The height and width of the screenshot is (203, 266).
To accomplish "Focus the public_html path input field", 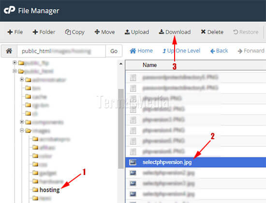I will click(61, 51).
